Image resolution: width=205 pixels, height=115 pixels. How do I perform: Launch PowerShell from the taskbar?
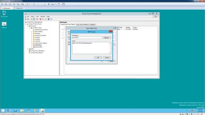(15, 111)
